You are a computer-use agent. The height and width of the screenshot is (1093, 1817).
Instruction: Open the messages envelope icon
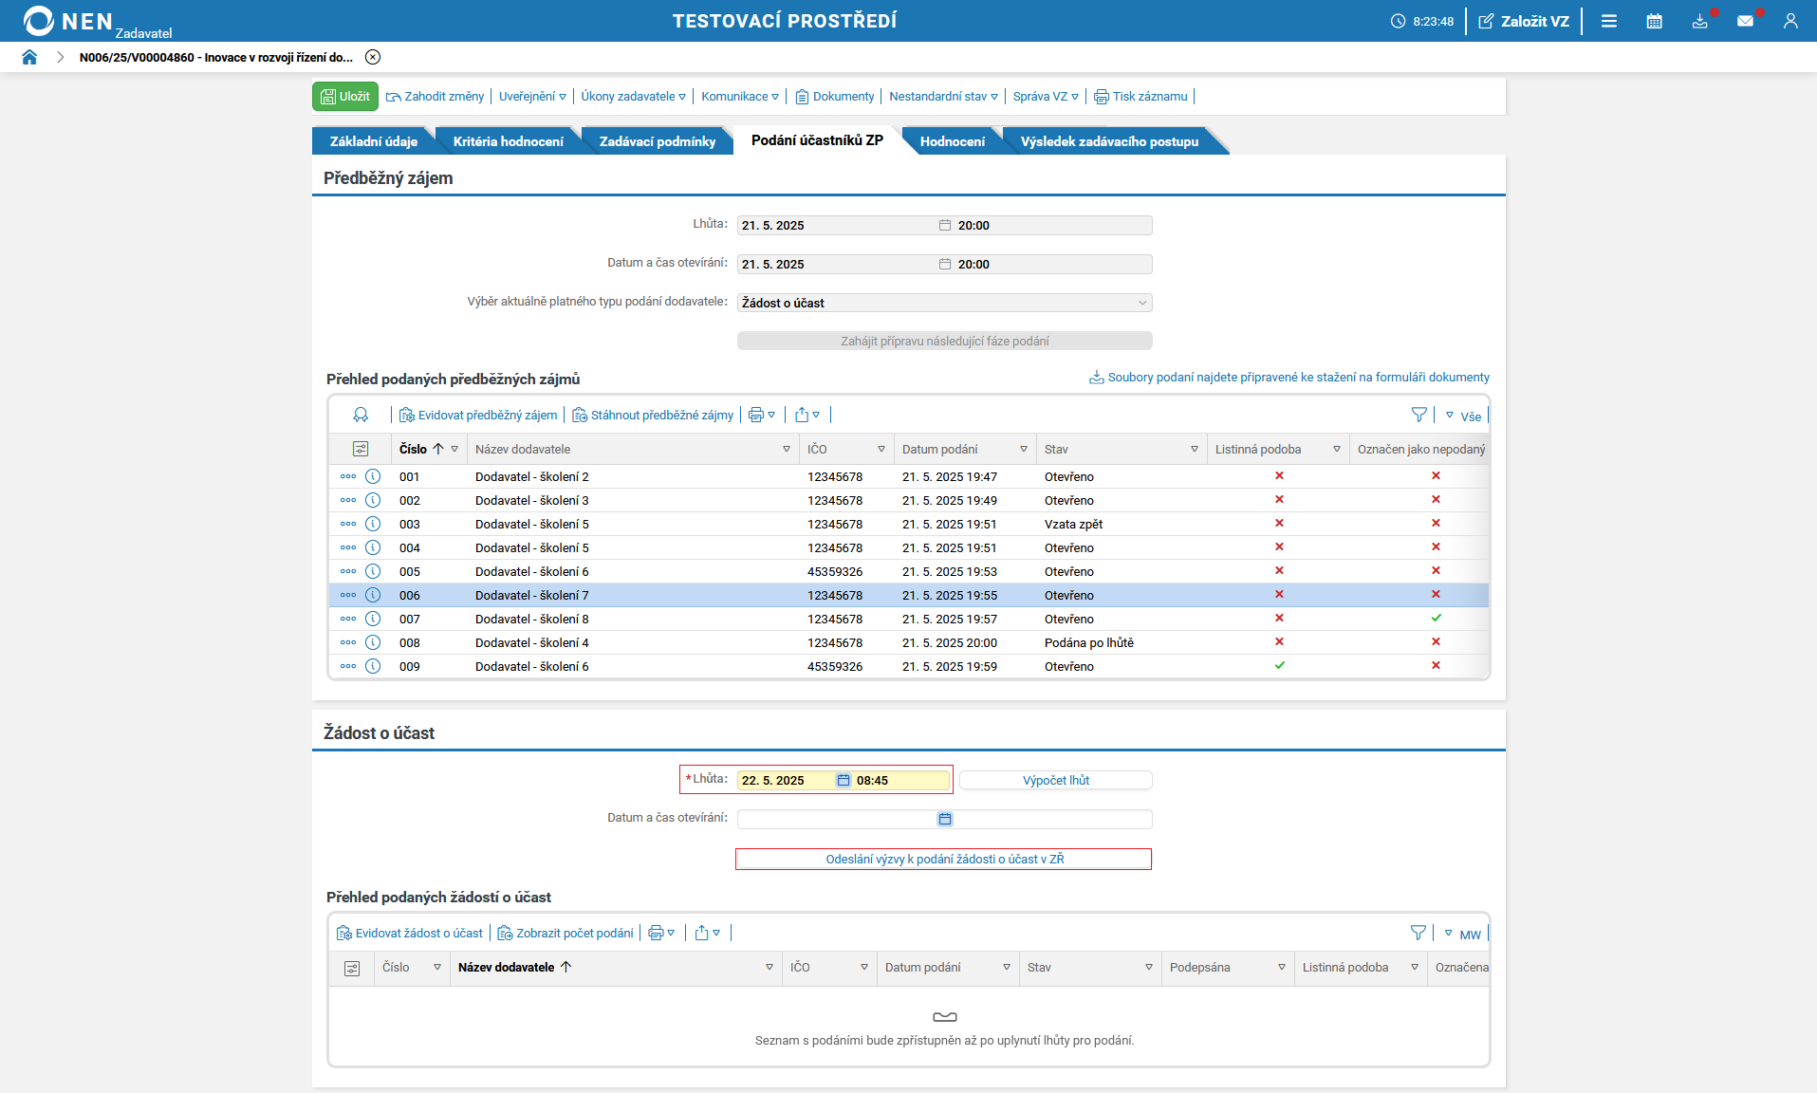click(1745, 21)
